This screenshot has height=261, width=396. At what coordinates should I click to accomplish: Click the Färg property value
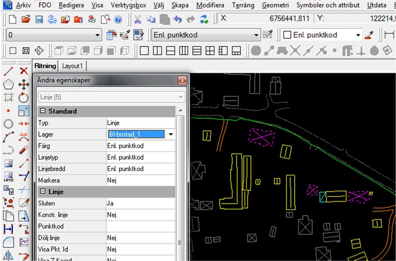coord(140,146)
